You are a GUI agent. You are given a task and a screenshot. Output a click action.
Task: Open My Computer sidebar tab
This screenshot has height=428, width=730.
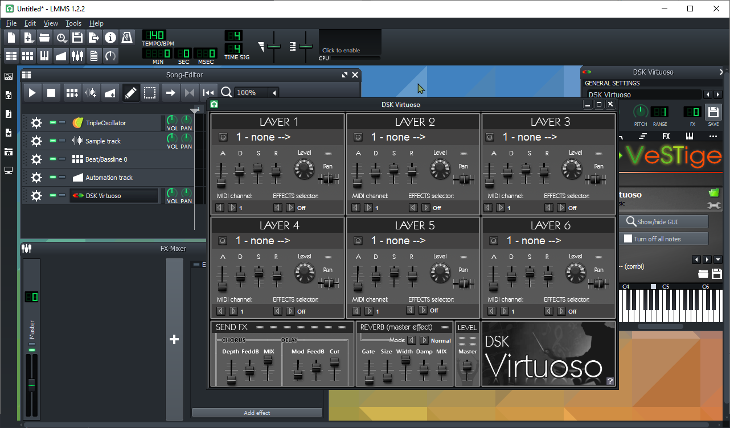click(9, 170)
